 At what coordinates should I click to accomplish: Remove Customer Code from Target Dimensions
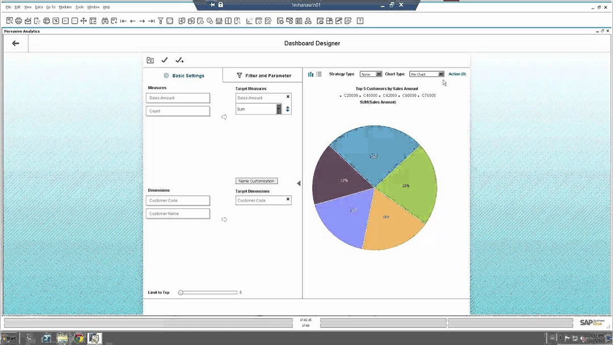(x=288, y=199)
